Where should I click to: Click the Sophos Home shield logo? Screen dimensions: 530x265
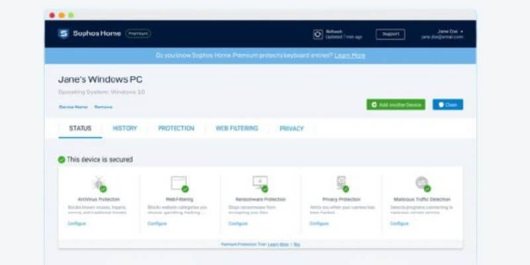63,34
